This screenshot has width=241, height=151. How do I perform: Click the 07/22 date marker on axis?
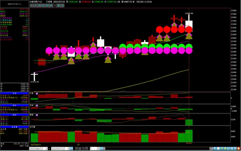click(x=189, y=143)
